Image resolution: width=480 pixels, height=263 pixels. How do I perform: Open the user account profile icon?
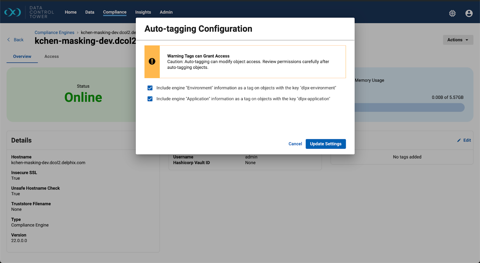469,13
